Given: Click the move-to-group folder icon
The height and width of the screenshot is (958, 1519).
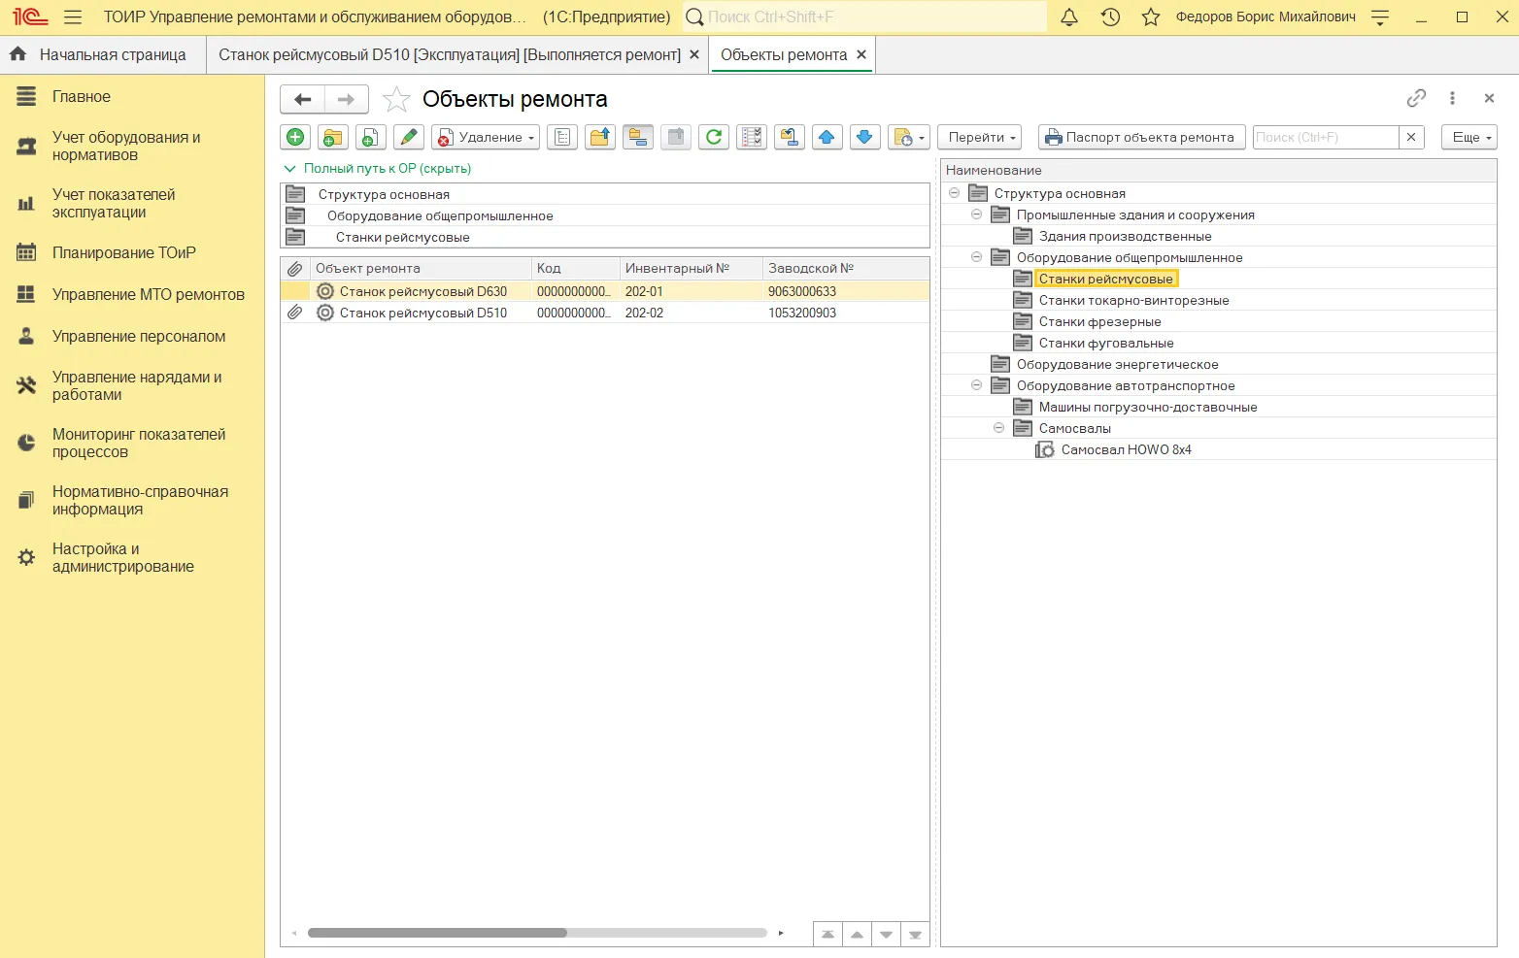Looking at the screenshot, I should [x=790, y=137].
